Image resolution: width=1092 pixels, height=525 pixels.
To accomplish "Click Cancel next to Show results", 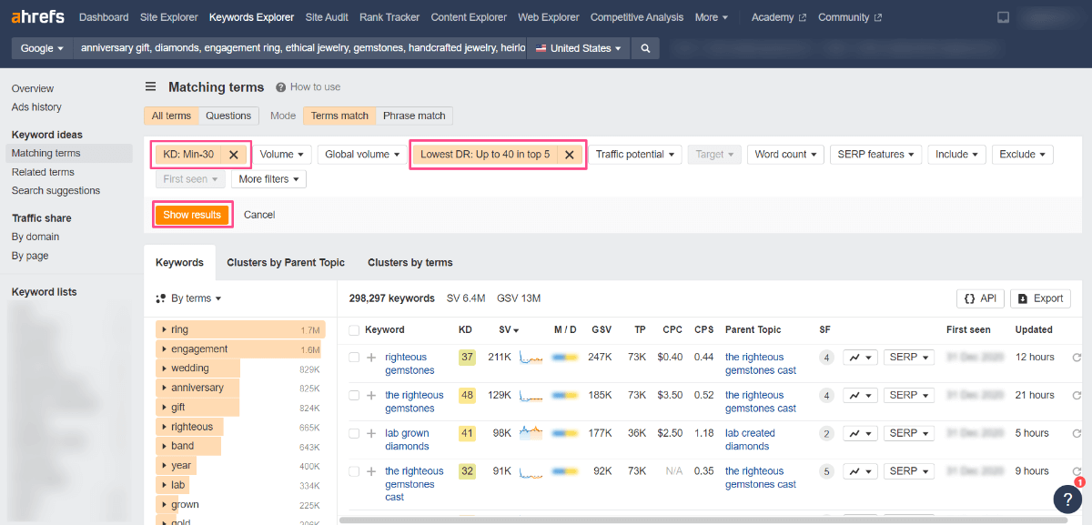I will tap(259, 215).
